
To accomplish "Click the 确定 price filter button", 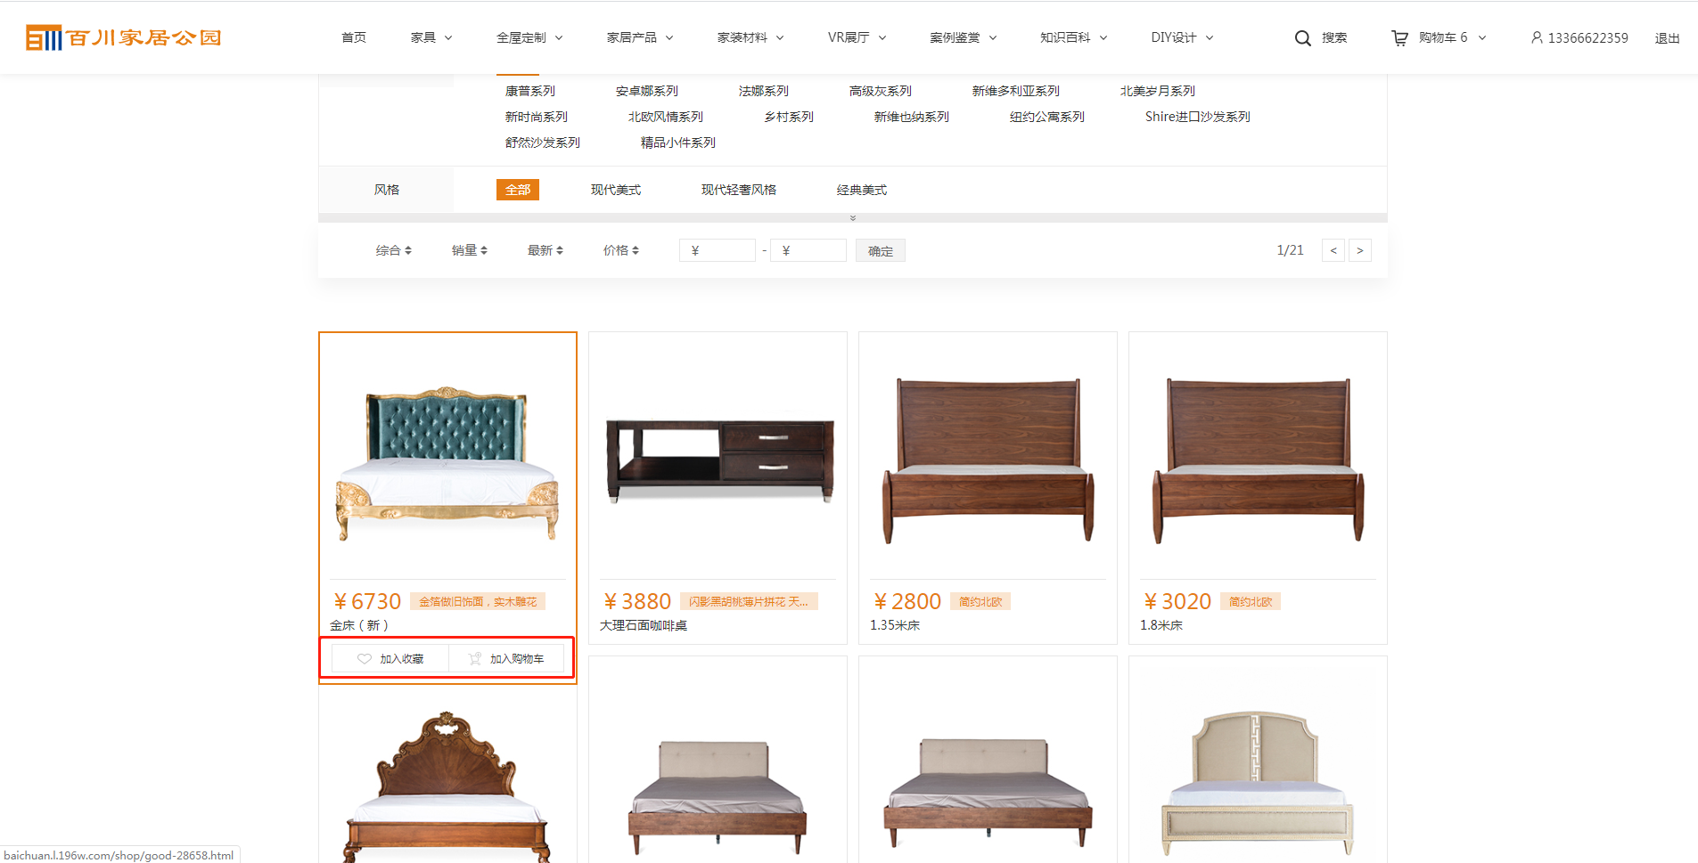I will pos(880,251).
